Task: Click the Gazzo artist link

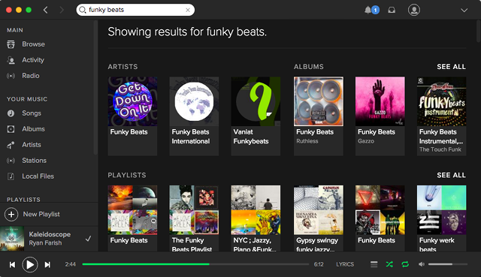Action: click(366, 141)
